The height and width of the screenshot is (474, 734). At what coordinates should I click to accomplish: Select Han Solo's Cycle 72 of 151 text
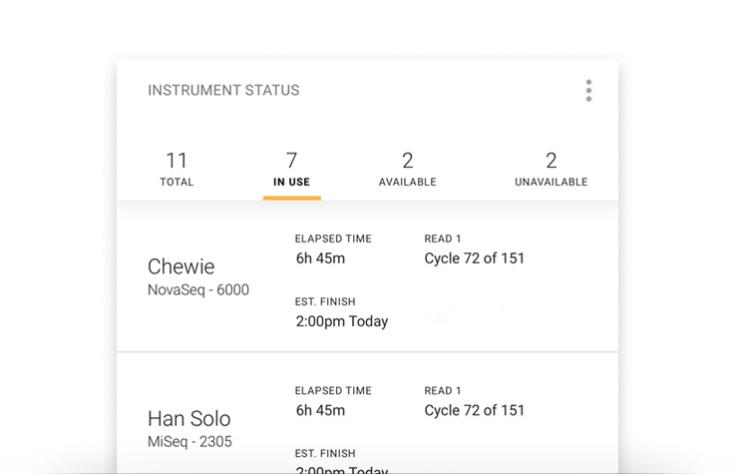[474, 410]
